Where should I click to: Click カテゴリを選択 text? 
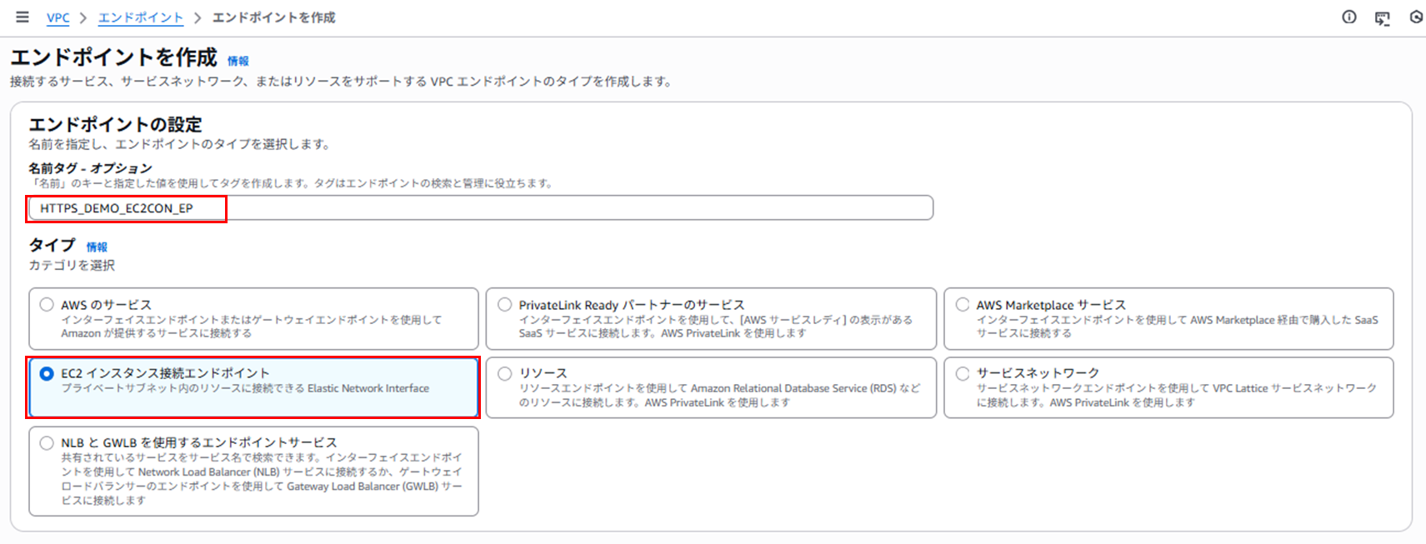pyautogui.click(x=72, y=265)
